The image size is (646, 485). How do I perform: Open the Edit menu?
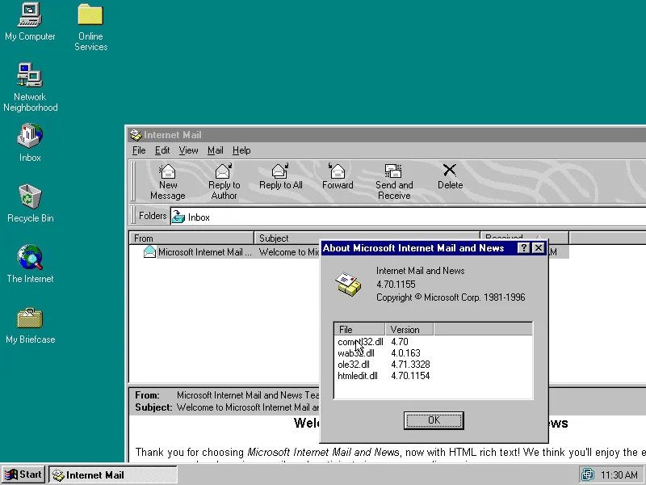pyautogui.click(x=162, y=150)
